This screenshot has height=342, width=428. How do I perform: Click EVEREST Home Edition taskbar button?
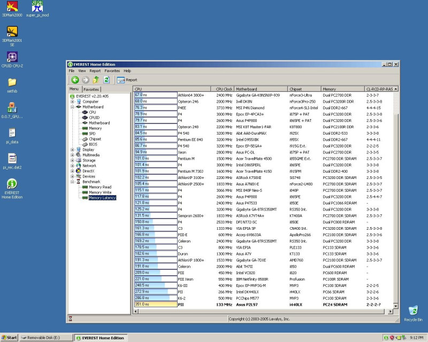coord(101,338)
